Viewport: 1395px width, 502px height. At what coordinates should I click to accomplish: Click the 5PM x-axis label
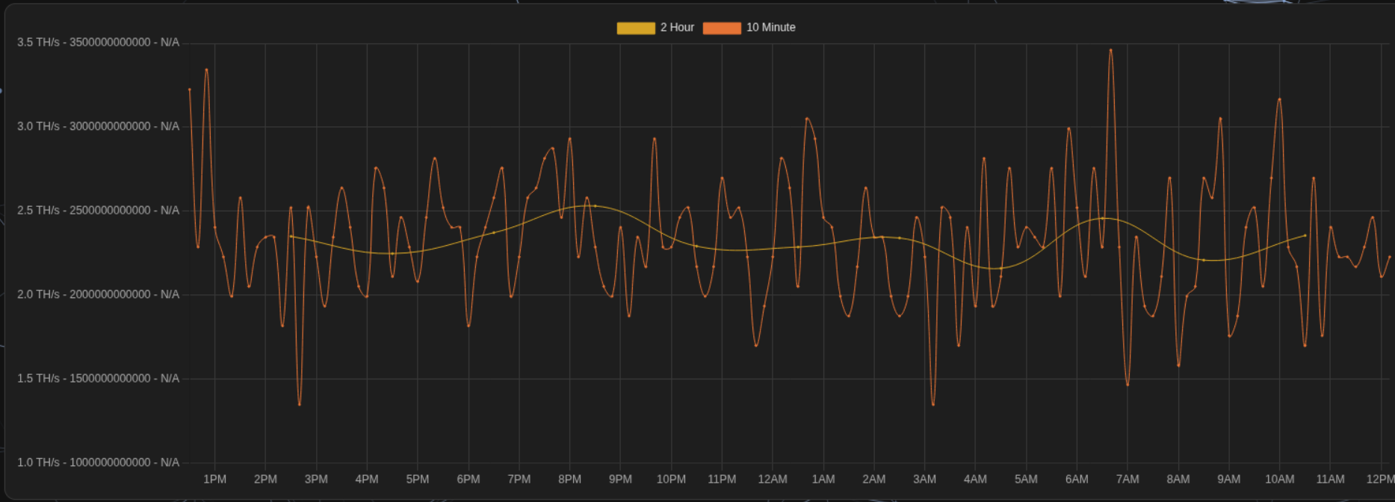(x=418, y=480)
